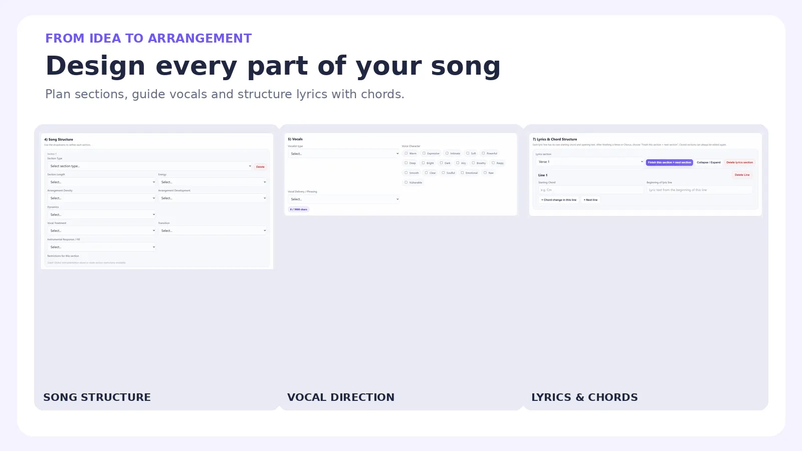Check the Warm voice character
This screenshot has width=802, height=451.
coord(406,153)
